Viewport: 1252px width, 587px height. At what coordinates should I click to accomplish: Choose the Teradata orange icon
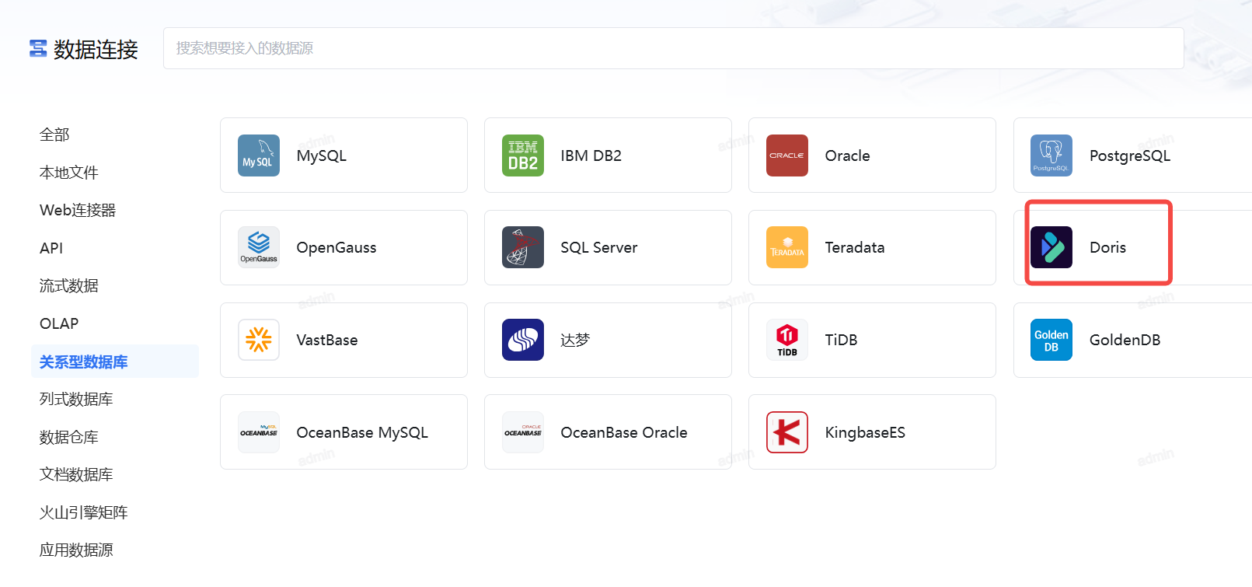tap(787, 247)
